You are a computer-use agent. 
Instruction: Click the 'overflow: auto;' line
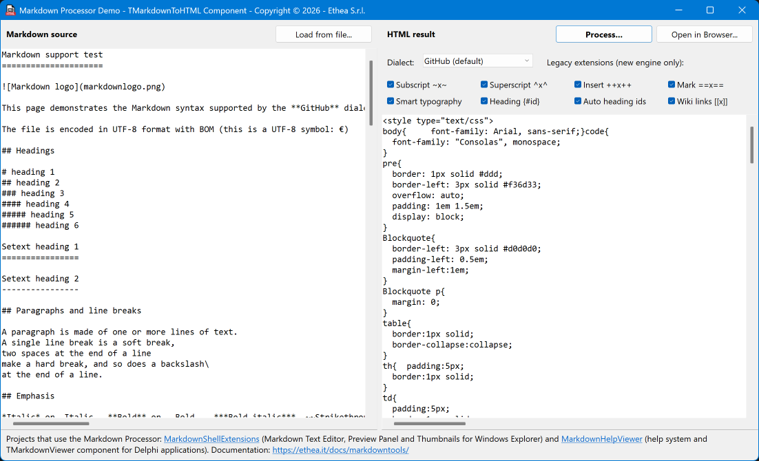pos(428,195)
